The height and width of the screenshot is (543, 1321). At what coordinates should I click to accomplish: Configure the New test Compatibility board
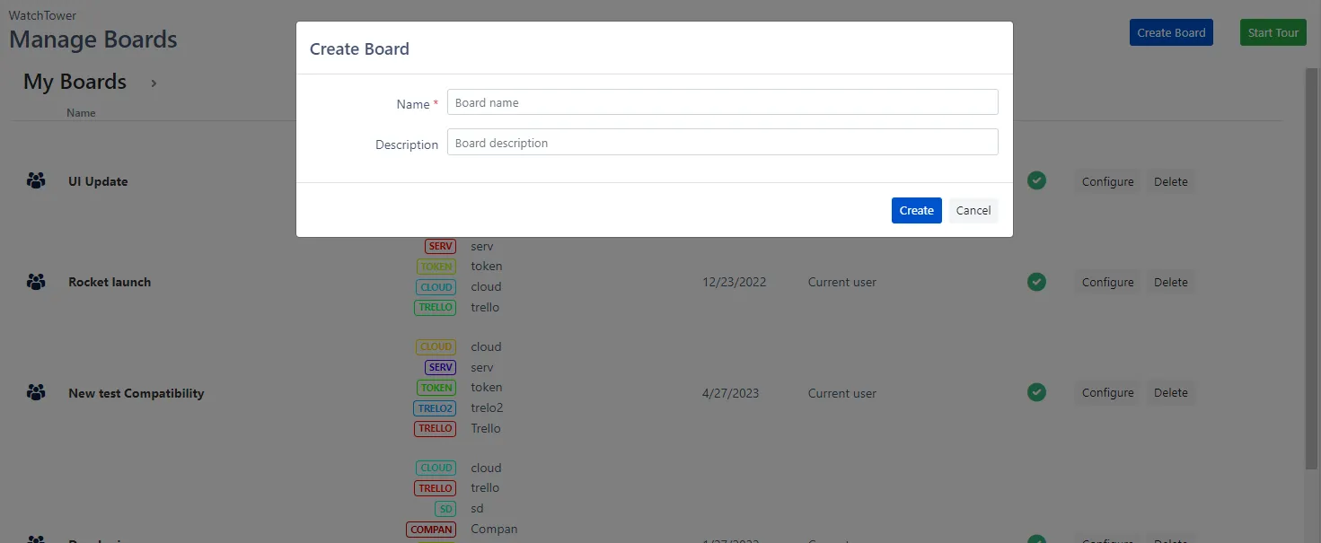point(1107,392)
